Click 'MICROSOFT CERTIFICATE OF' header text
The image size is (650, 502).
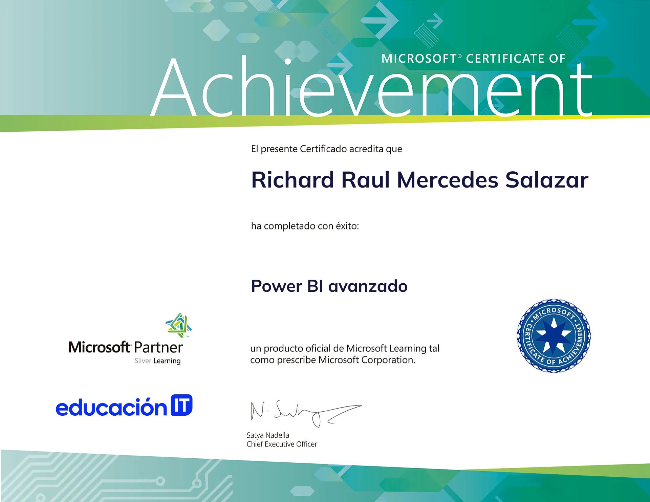[473, 59]
